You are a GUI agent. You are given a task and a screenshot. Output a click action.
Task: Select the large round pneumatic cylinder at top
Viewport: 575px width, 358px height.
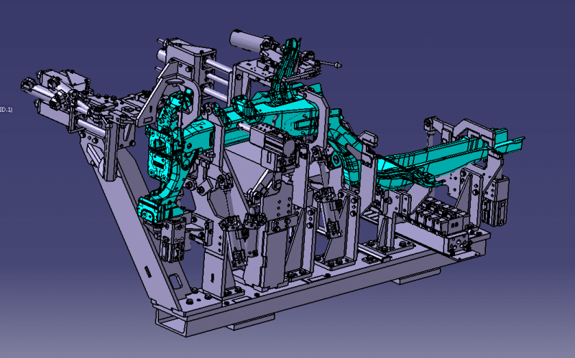pos(247,40)
